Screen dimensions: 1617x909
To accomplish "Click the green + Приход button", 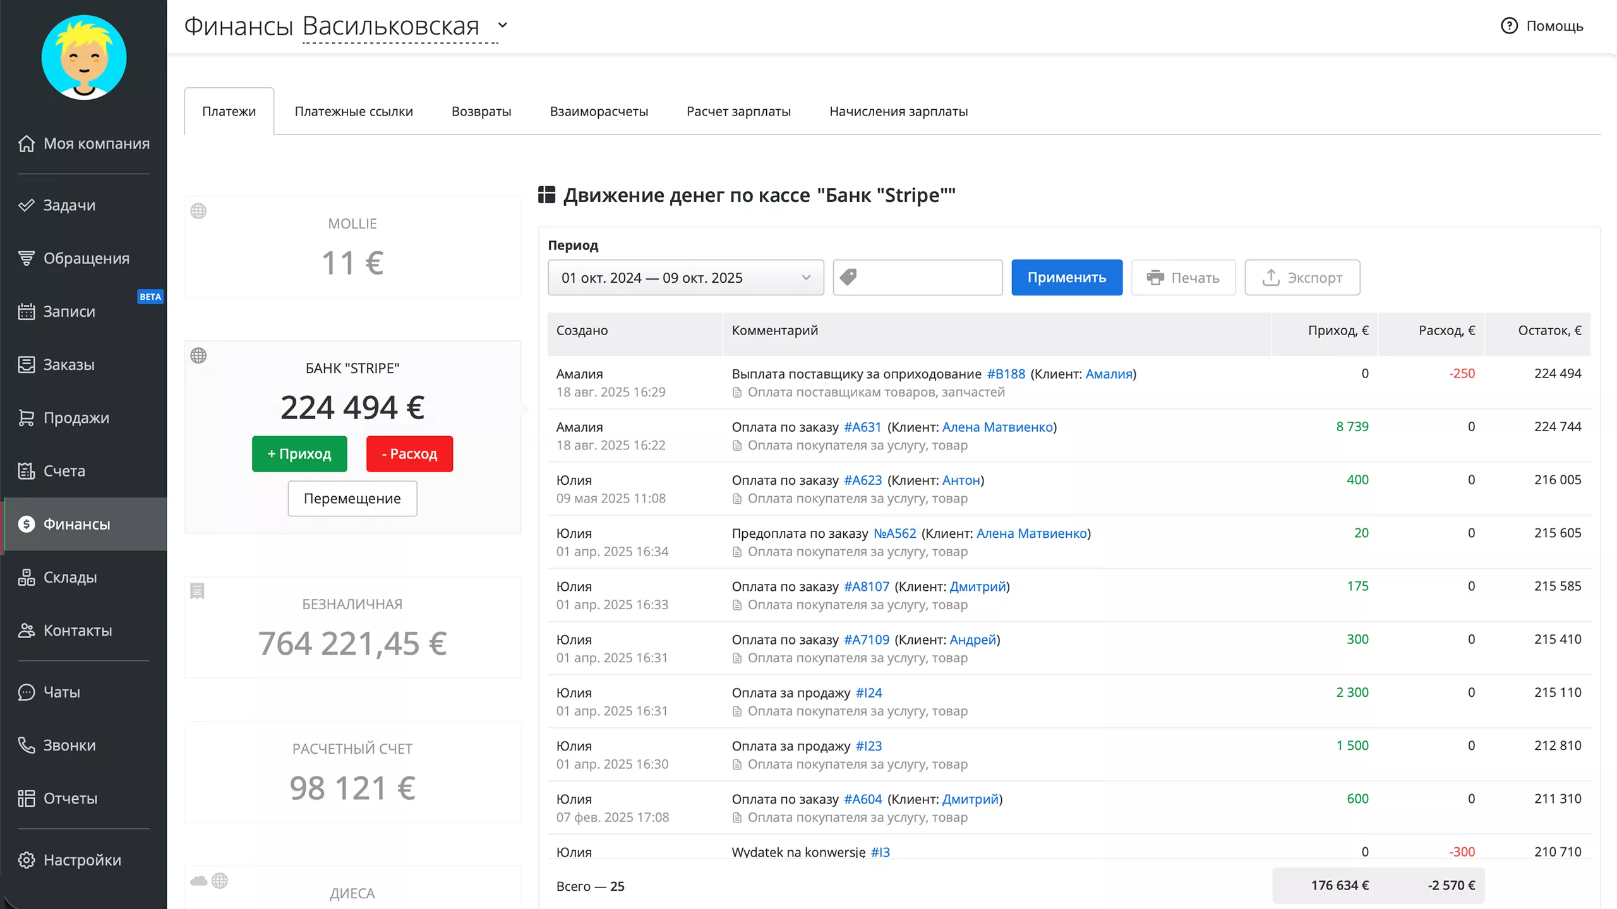I will 299,454.
